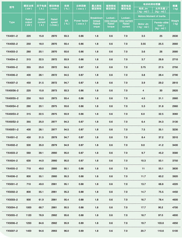Select the YX4002-2 type cell
The image size is (182, 238).
[x=12, y=44]
